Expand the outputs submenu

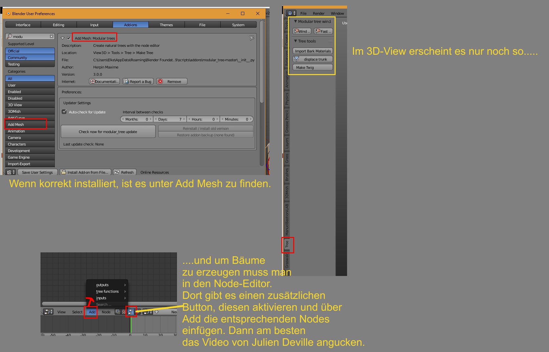(x=107, y=285)
